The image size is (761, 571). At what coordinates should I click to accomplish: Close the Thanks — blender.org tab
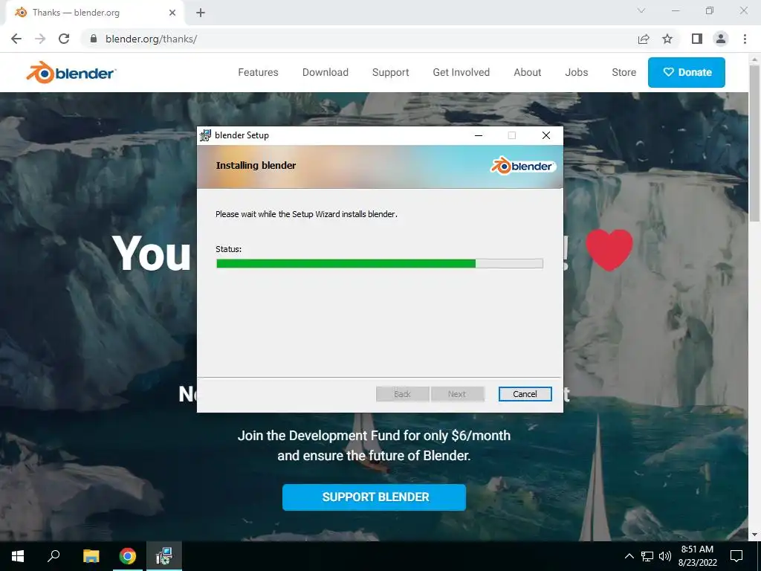tap(172, 13)
